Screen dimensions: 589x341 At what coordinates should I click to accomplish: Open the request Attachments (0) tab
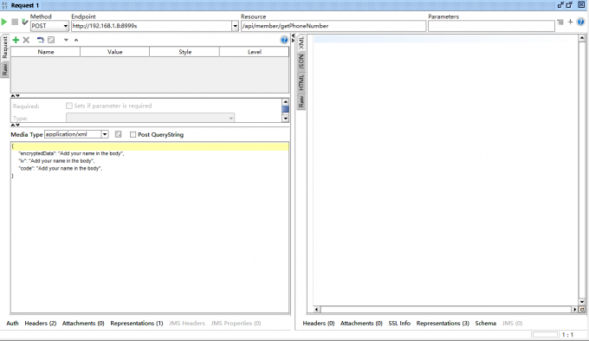pyautogui.click(x=83, y=323)
